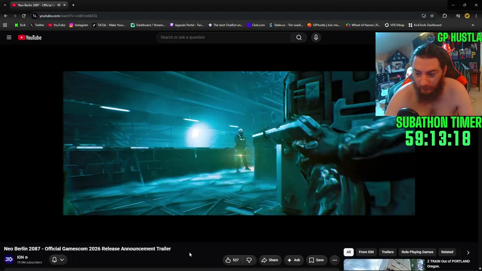Like the video with the thumbs-up button
Viewport: 482px width, 271px height.
coord(232,260)
